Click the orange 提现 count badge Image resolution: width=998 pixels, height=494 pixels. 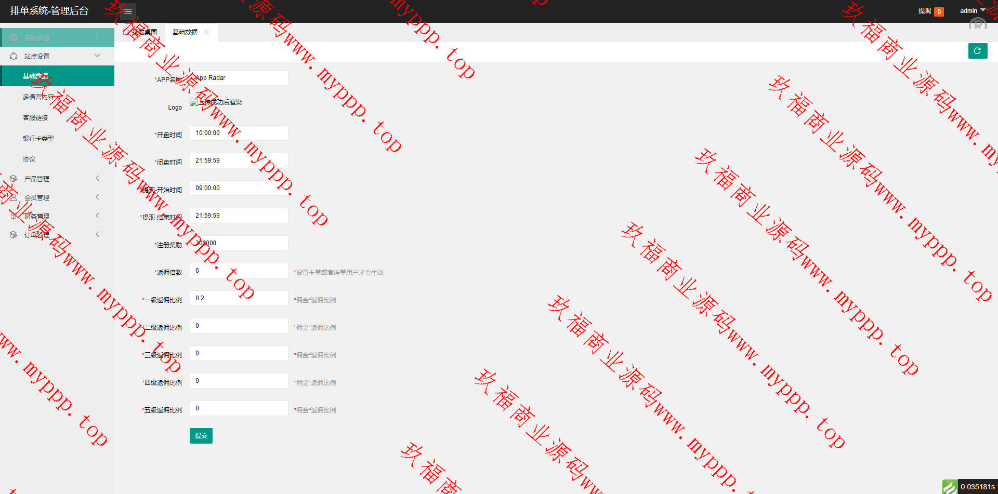pos(939,11)
